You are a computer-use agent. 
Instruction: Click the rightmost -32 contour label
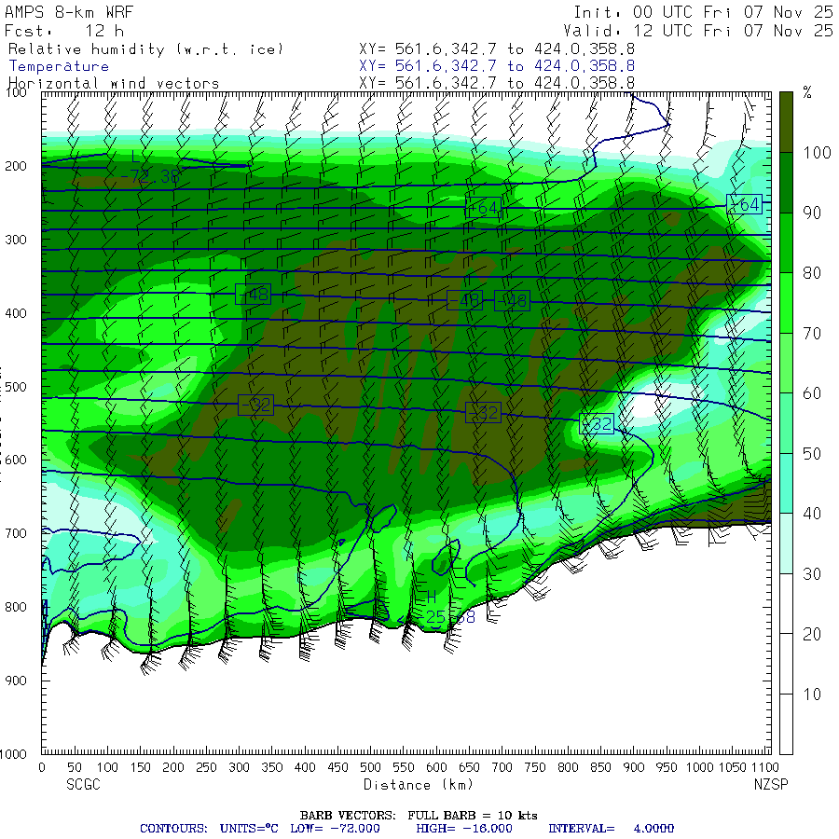point(596,424)
